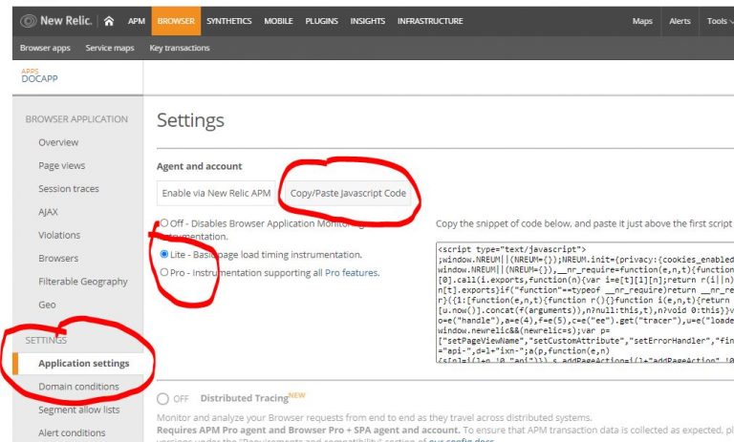This screenshot has width=734, height=442.
Task: Click the New Relic logo
Action: point(55,21)
